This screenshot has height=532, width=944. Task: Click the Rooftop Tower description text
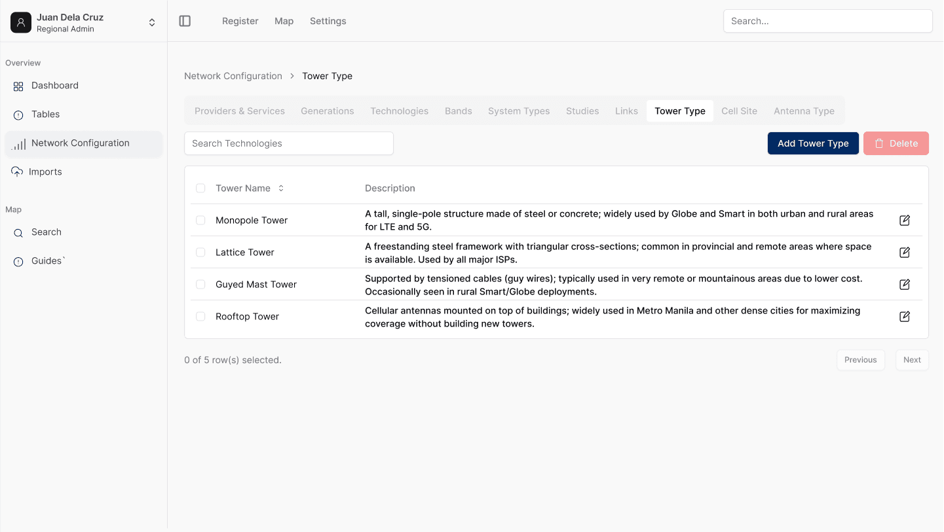tap(613, 317)
